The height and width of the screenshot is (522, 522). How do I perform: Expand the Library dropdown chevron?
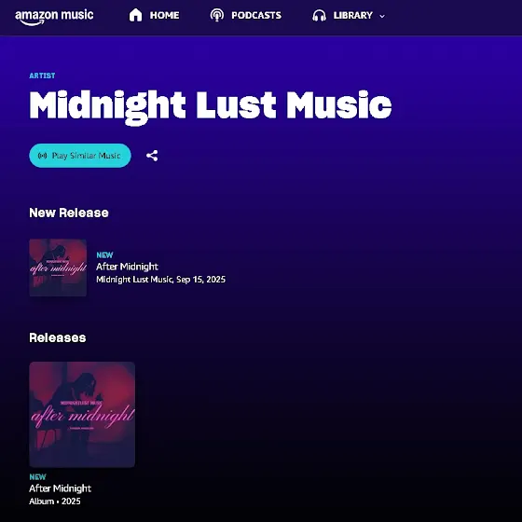pyautogui.click(x=382, y=16)
